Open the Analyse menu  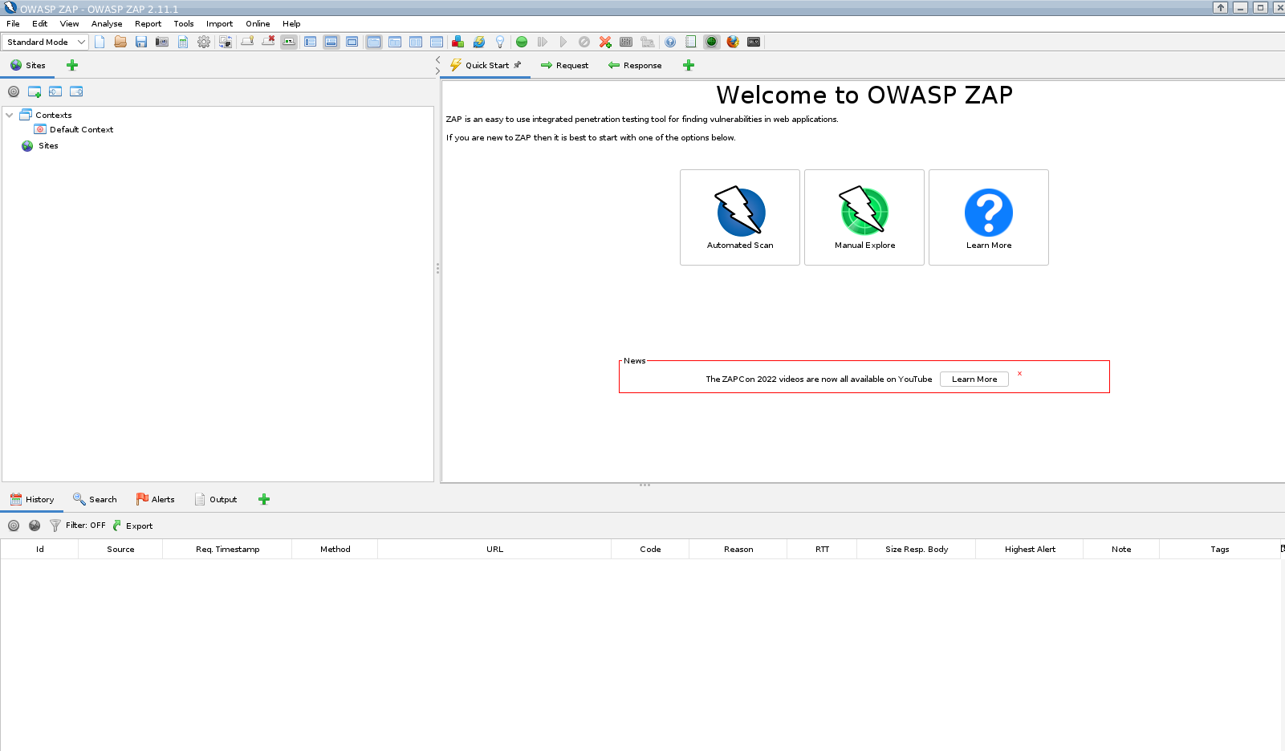(x=107, y=23)
